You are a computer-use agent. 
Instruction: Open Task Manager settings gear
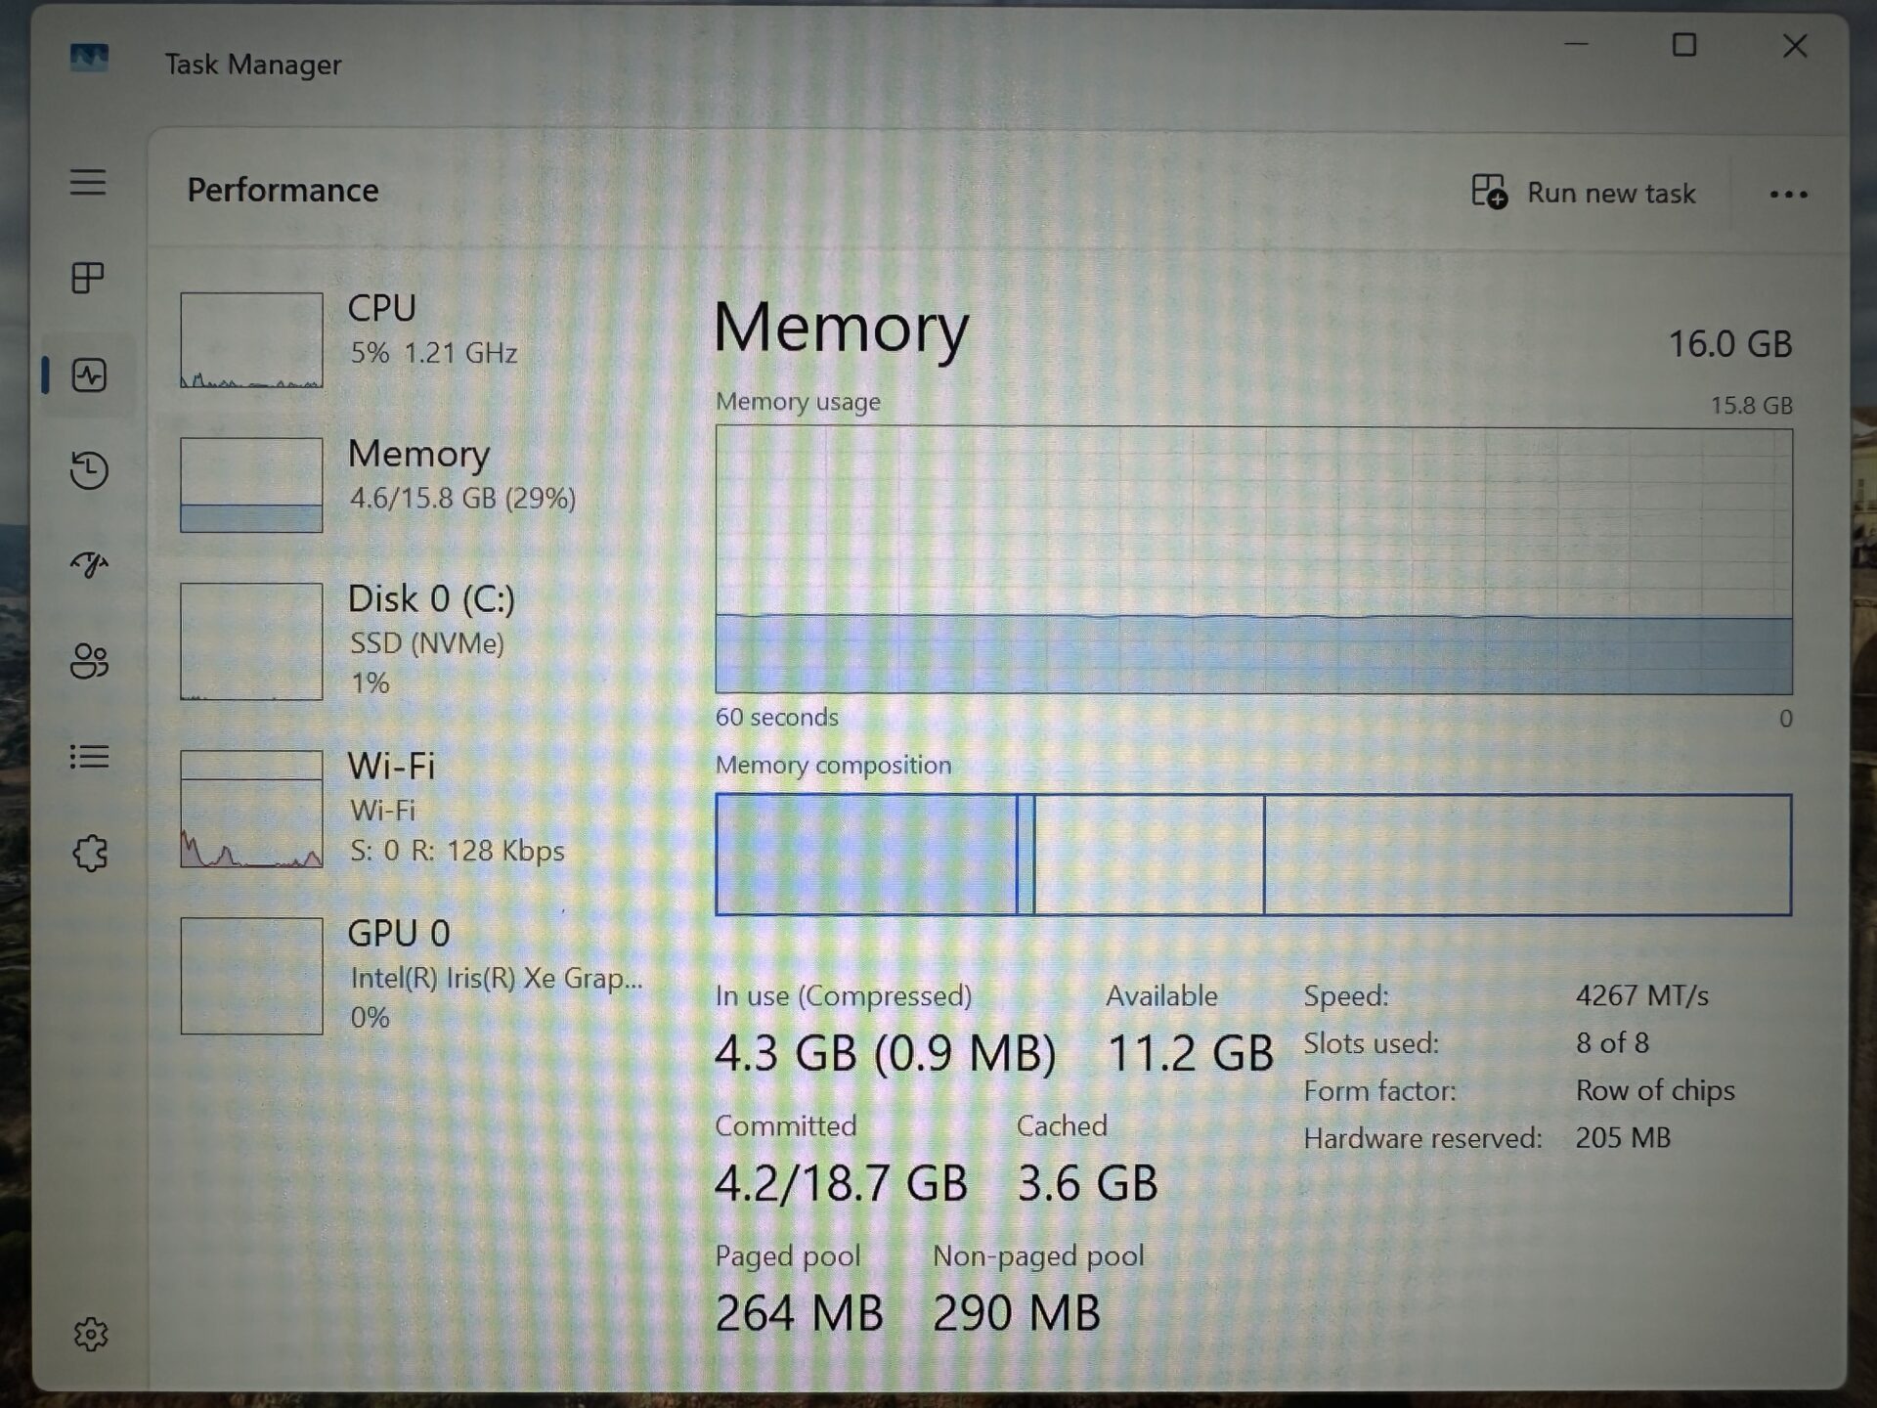[91, 1334]
